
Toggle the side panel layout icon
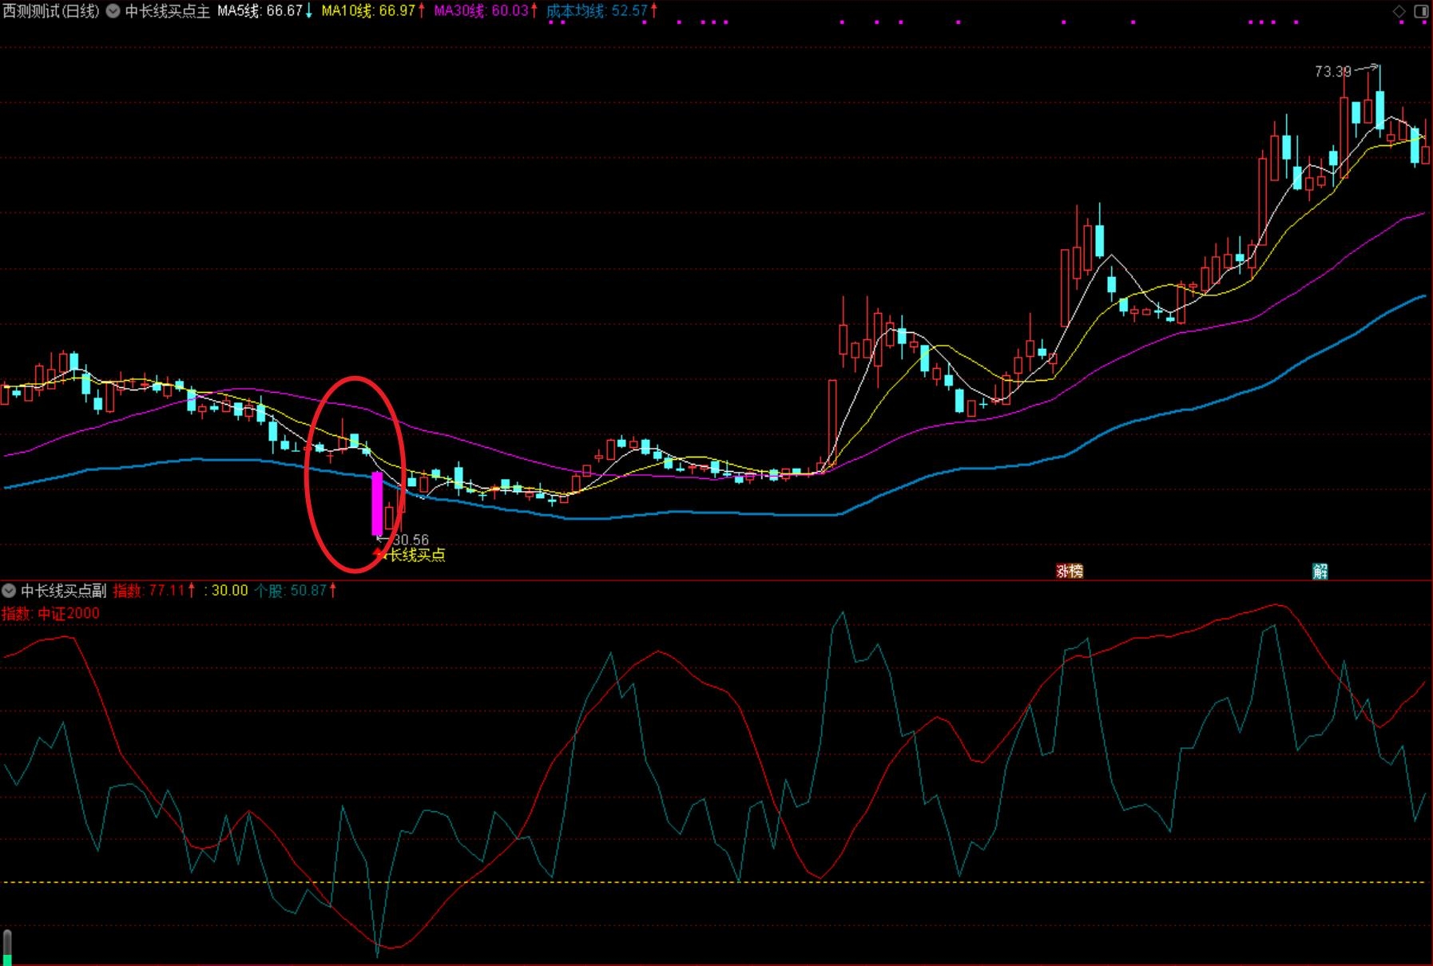tap(1421, 11)
